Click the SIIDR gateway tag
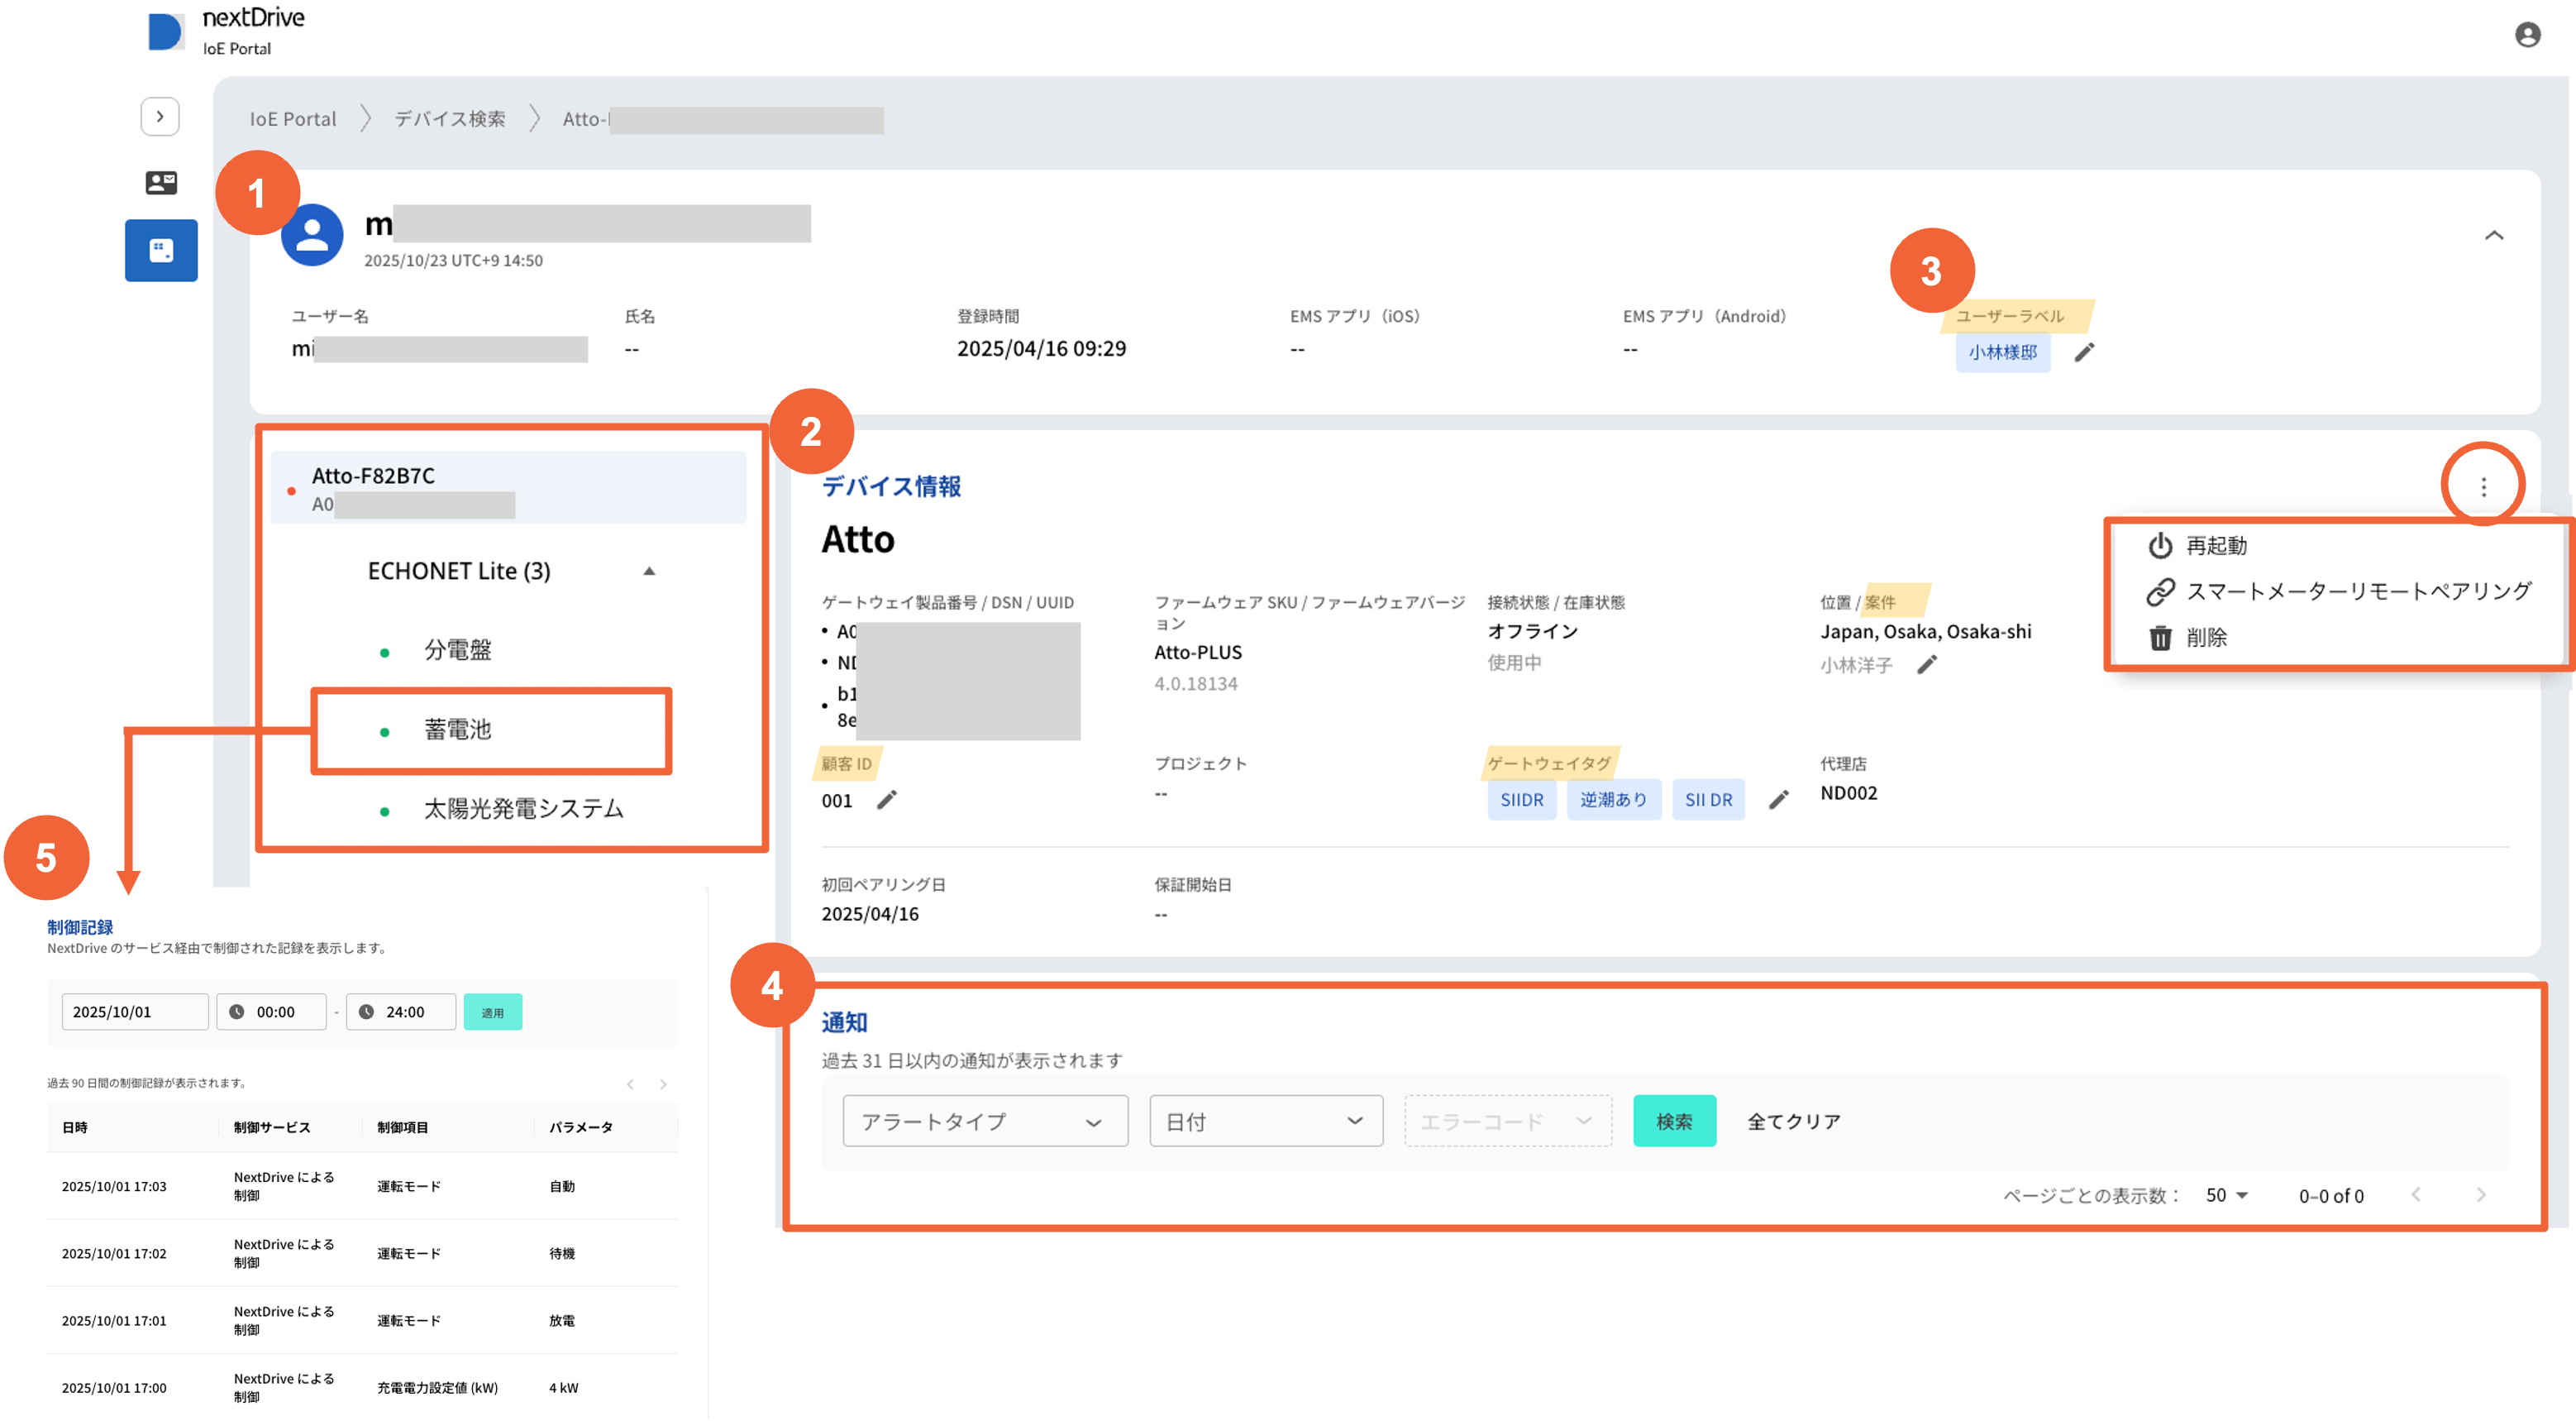 [x=1522, y=800]
